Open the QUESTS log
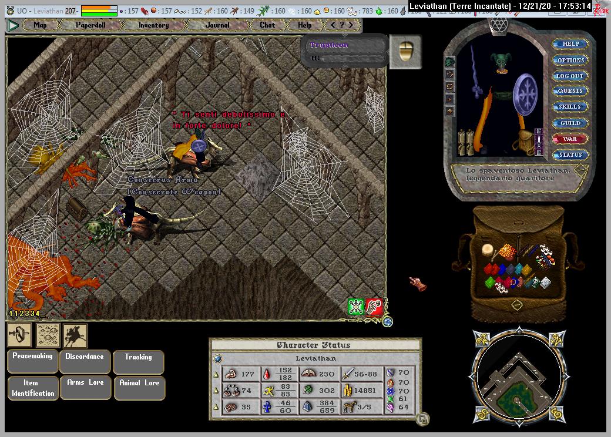Image resolution: width=611 pixels, height=437 pixels. [570, 91]
